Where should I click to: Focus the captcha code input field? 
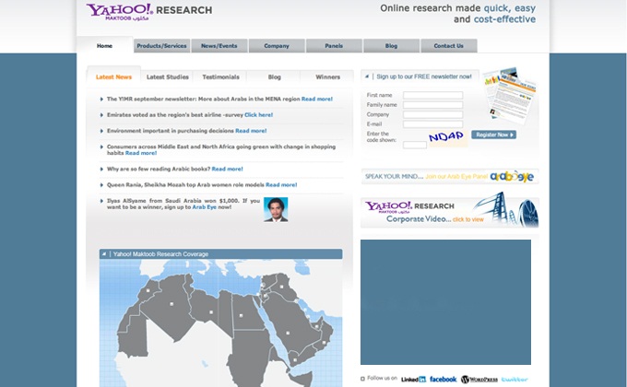[415, 145]
